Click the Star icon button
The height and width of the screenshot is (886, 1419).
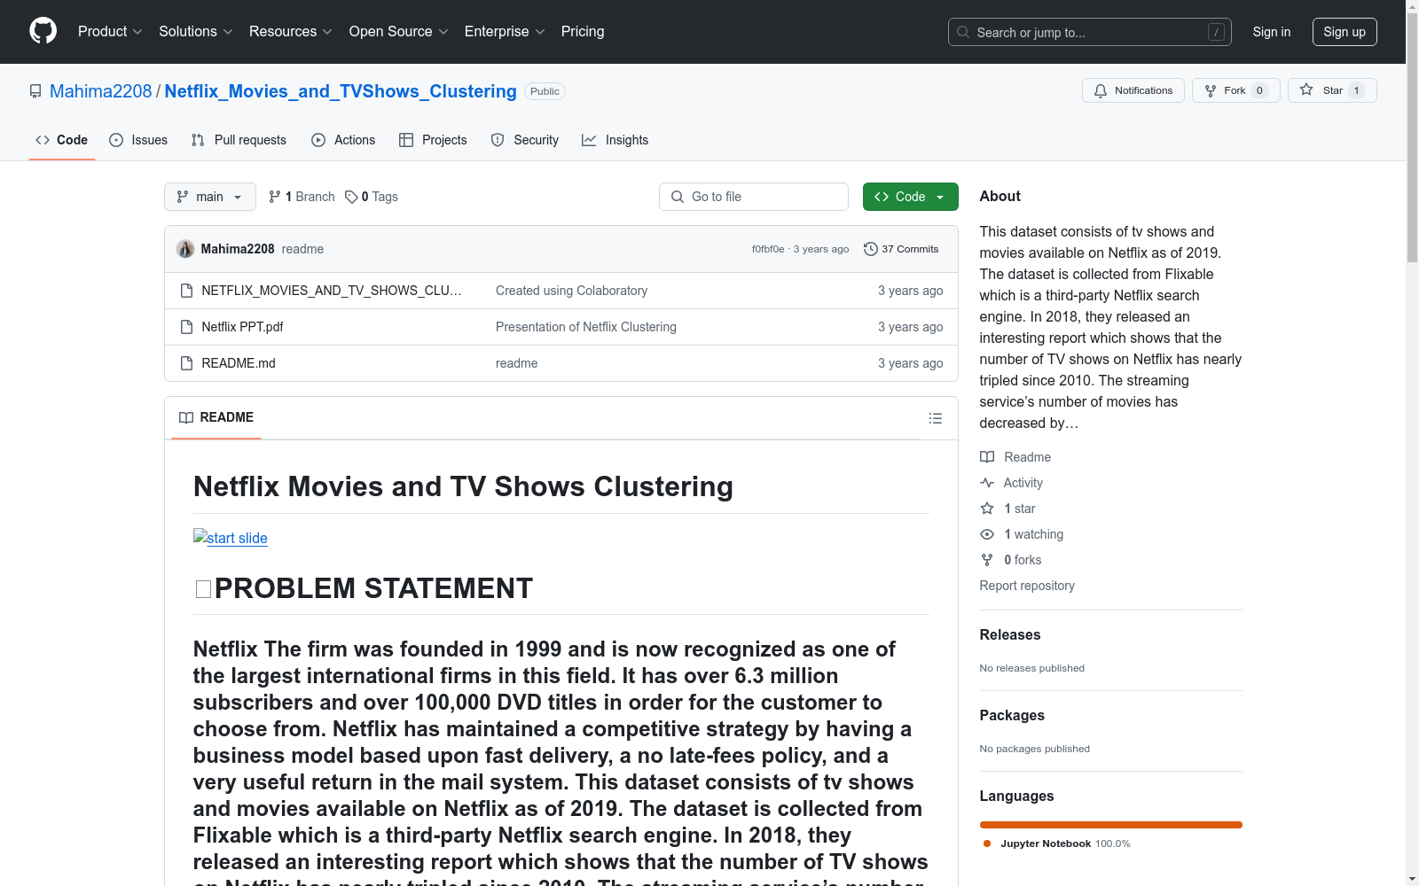pyautogui.click(x=1306, y=89)
